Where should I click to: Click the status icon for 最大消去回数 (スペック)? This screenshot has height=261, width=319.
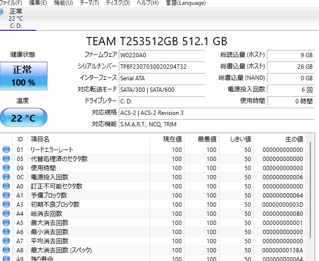[x=6, y=250]
